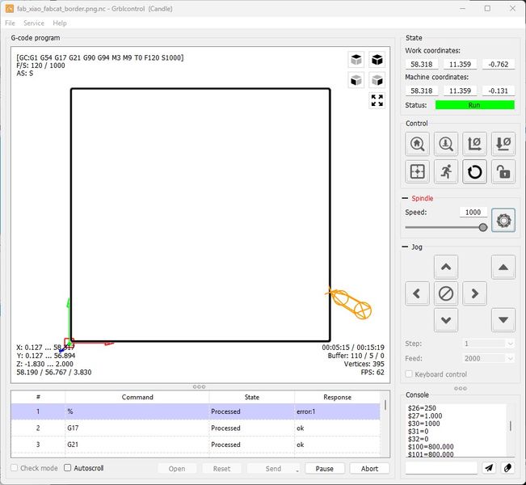The height and width of the screenshot is (485, 526).
Task: Click the Candle application icon in title bar
Action: pyautogui.click(x=10, y=9)
